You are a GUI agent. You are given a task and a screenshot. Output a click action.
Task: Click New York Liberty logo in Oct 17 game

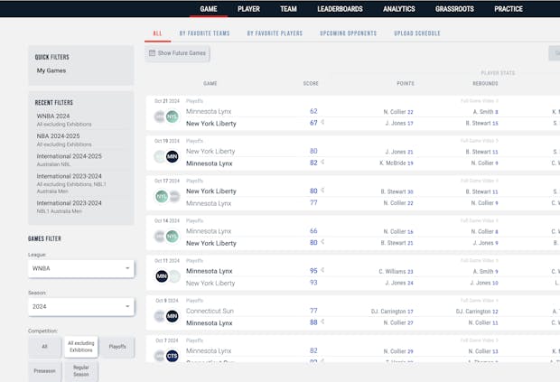[162, 196]
